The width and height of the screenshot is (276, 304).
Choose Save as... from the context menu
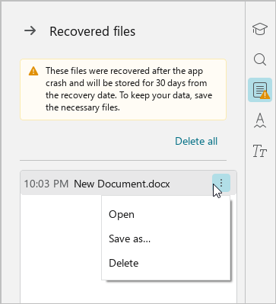click(166, 238)
